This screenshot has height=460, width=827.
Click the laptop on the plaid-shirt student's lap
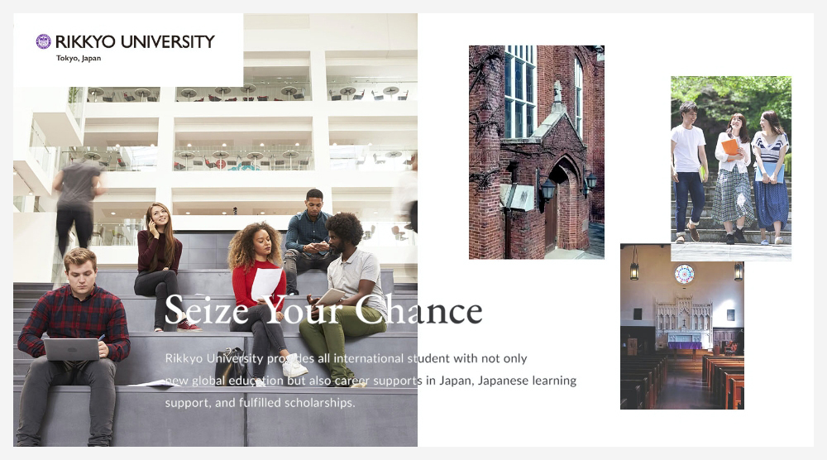point(71,349)
